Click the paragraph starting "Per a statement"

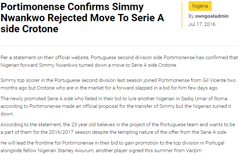point(119,61)
